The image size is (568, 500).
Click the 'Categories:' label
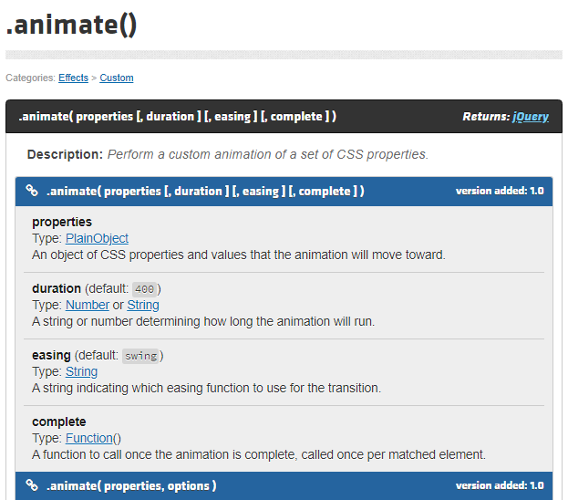pyautogui.click(x=30, y=78)
